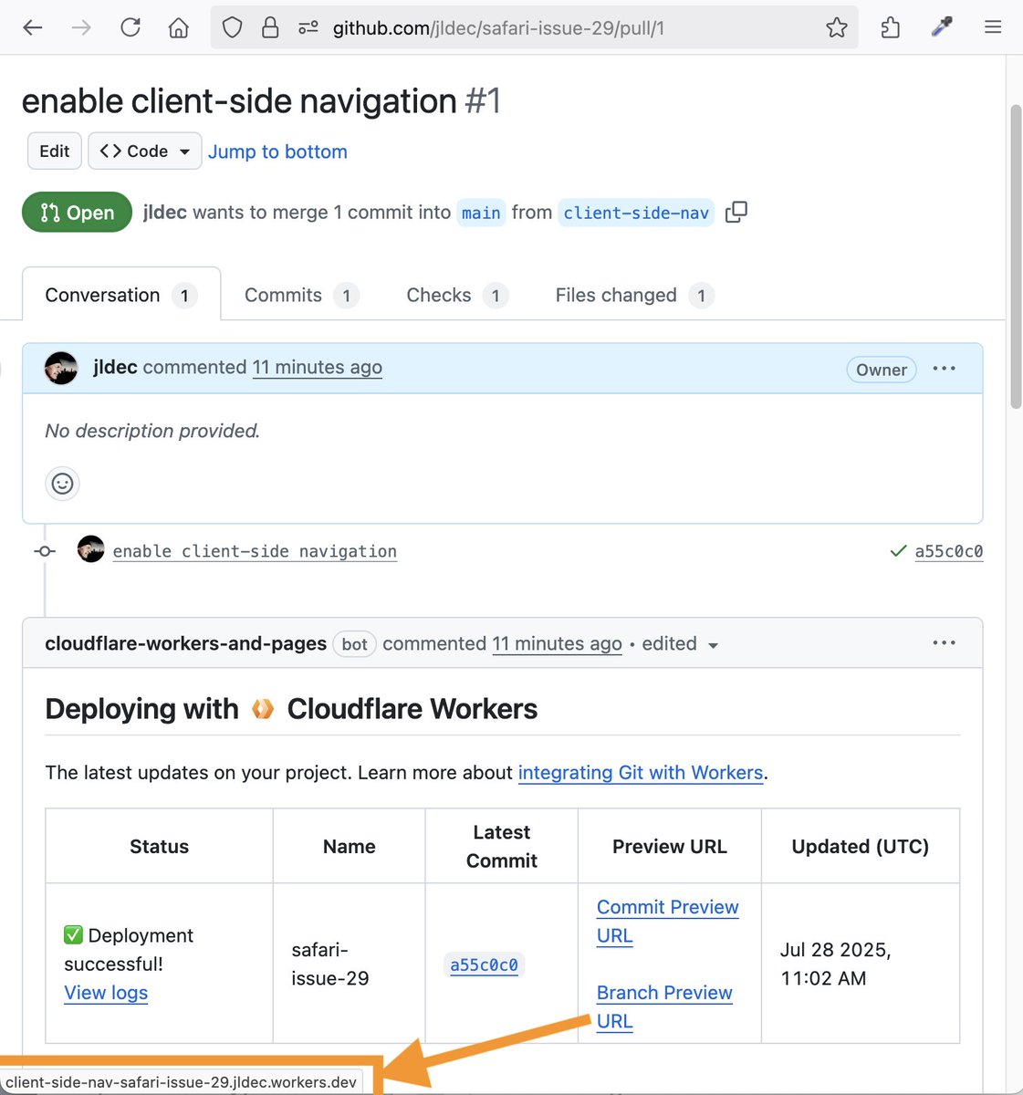Screen dimensions: 1023x1095
Task: Reload the page with the refresh icon
Action: pyautogui.click(x=130, y=27)
